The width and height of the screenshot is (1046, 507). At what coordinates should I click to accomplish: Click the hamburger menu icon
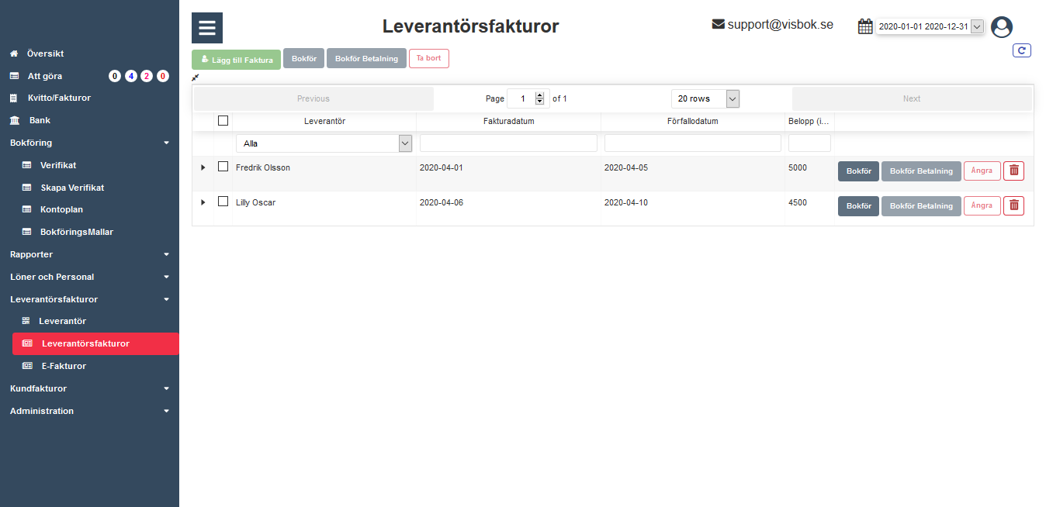[207, 28]
